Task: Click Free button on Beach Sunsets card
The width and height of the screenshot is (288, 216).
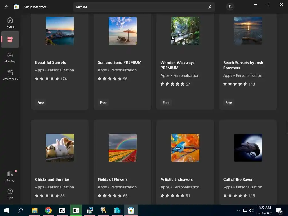Action: pyautogui.click(x=229, y=102)
